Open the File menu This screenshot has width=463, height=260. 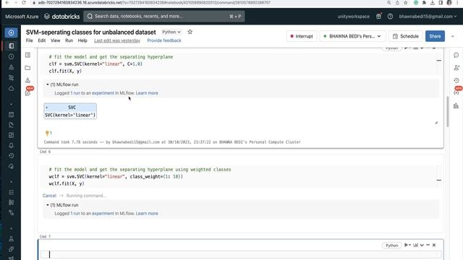pyautogui.click(x=29, y=40)
